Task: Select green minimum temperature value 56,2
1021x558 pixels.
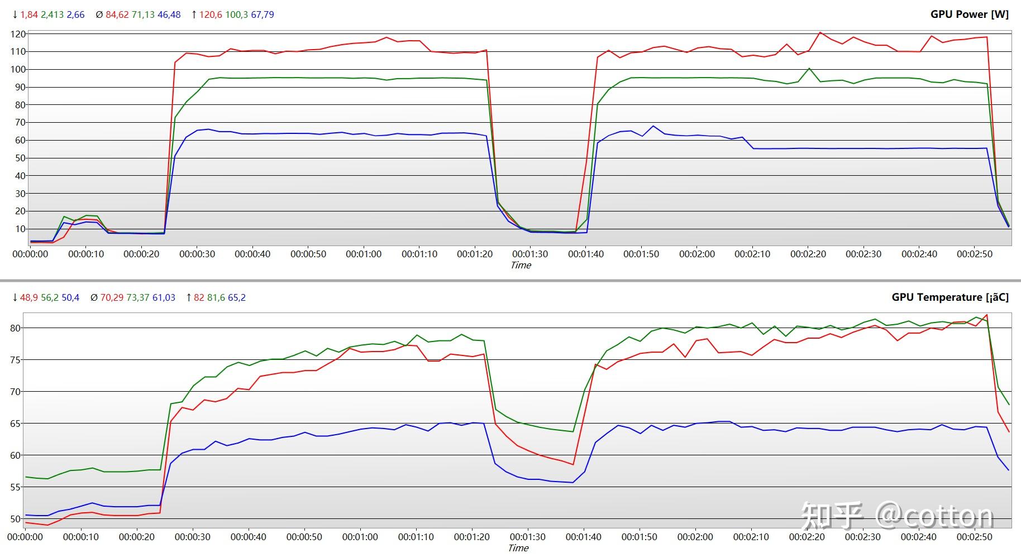Action: (x=50, y=298)
